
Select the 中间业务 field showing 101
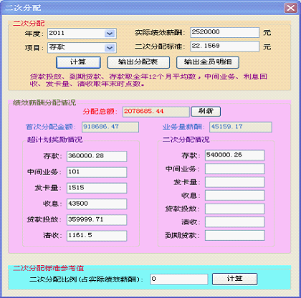pos(97,172)
